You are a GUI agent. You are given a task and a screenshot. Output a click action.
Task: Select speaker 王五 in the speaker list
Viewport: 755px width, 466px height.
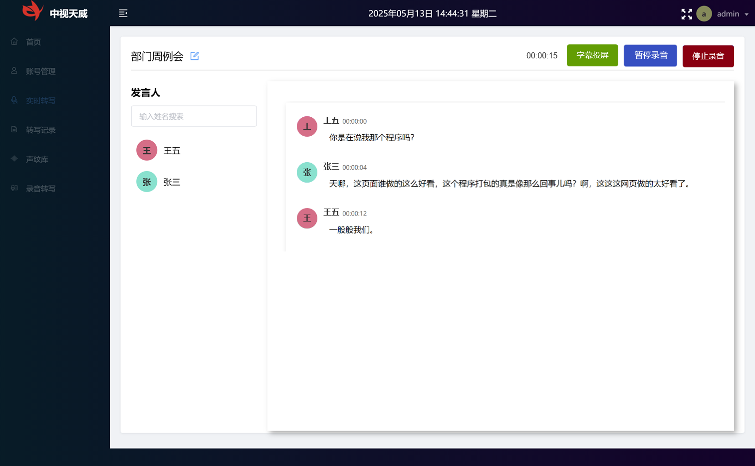[x=172, y=151]
